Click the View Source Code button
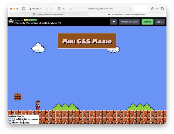Screen dimensions: 174x134 [x=130, y=22]
